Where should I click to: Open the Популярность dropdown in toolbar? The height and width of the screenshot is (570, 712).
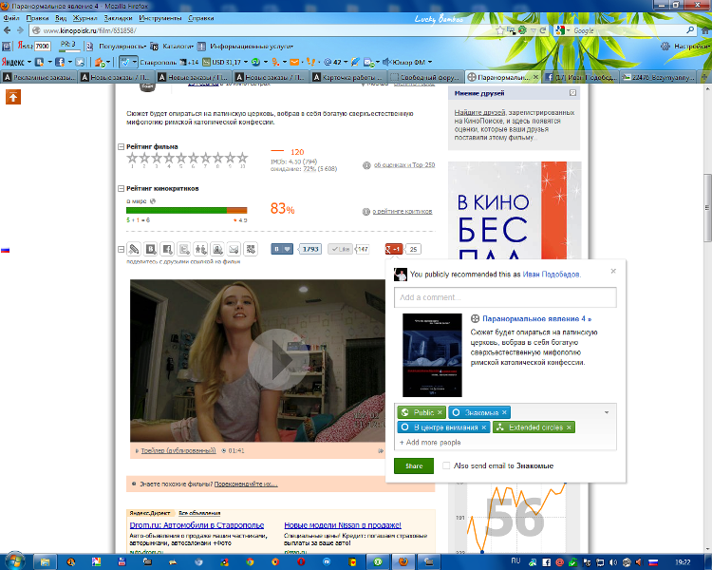coord(122,47)
